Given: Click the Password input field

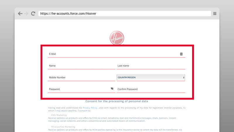Looking at the screenshot, I should 78,89.
